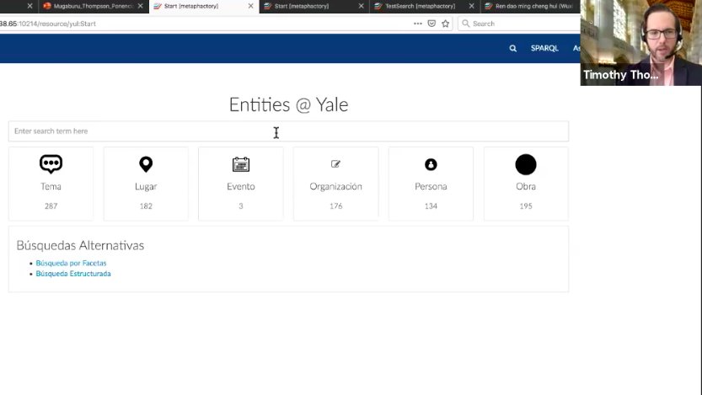Open search via magnifier icon in navbar
Image resolution: width=702 pixels, height=395 pixels.
[513, 48]
